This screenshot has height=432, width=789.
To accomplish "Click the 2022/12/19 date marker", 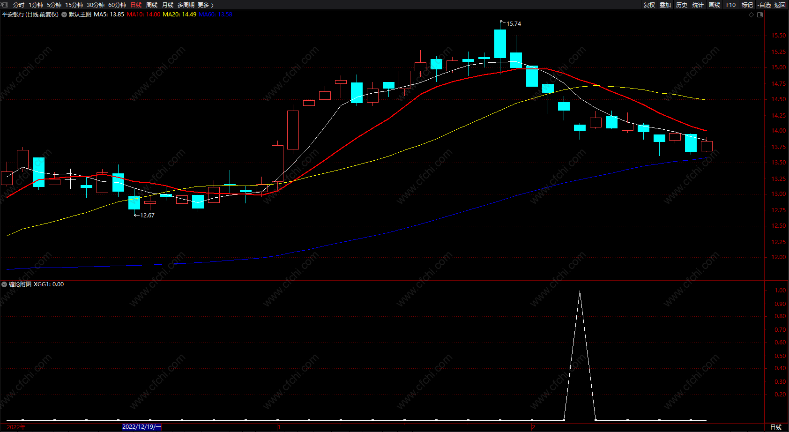I will pos(141,427).
